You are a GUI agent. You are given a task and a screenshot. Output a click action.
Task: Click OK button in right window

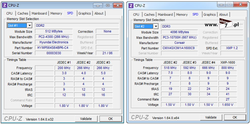(x=235, y=117)
